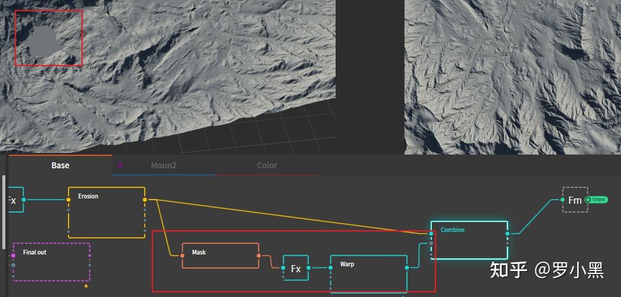
Task: Select the Erosion node
Action: point(106,213)
